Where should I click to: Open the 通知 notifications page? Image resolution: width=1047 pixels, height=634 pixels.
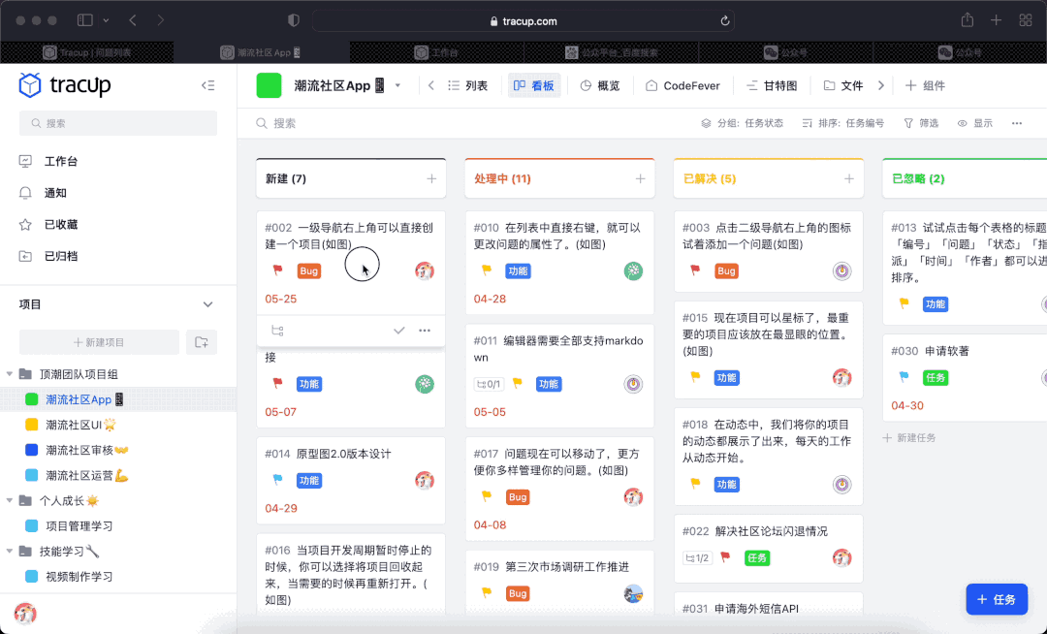(55, 193)
